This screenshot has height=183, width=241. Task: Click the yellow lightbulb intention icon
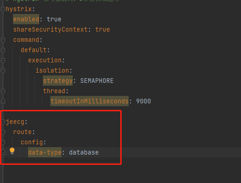(12, 151)
